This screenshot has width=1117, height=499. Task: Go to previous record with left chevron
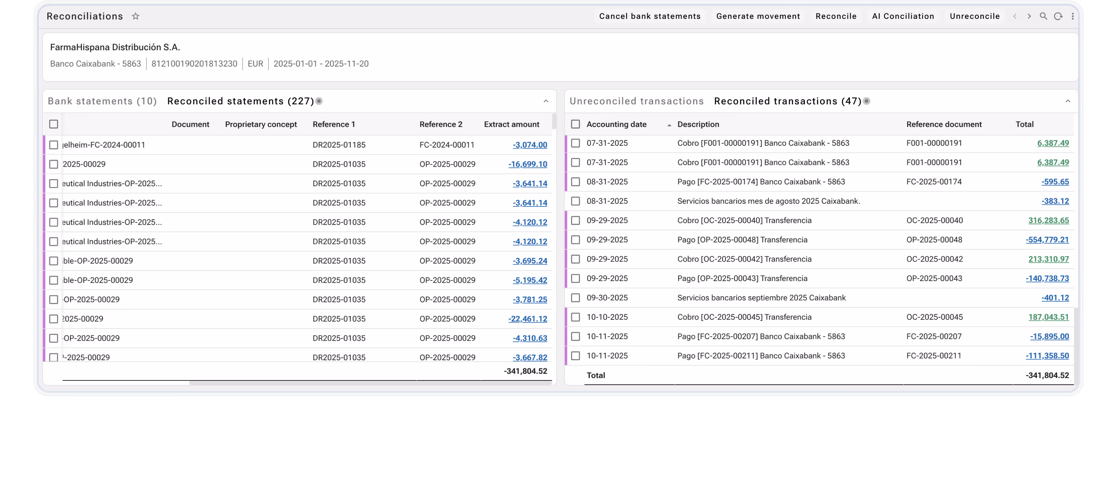tap(1015, 16)
